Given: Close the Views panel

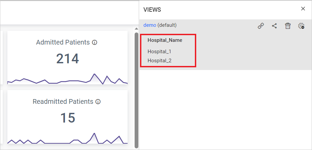Looking at the screenshot, I should point(303,9).
